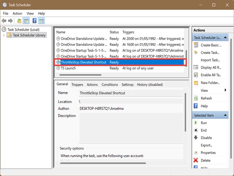Screen dimensions: 234x176
Task: Sort tasks by Triggers column header
Action: pyautogui.click(x=152, y=32)
